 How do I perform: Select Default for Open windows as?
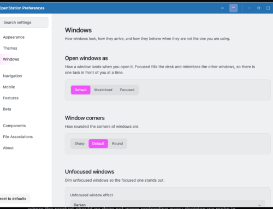coord(81,90)
